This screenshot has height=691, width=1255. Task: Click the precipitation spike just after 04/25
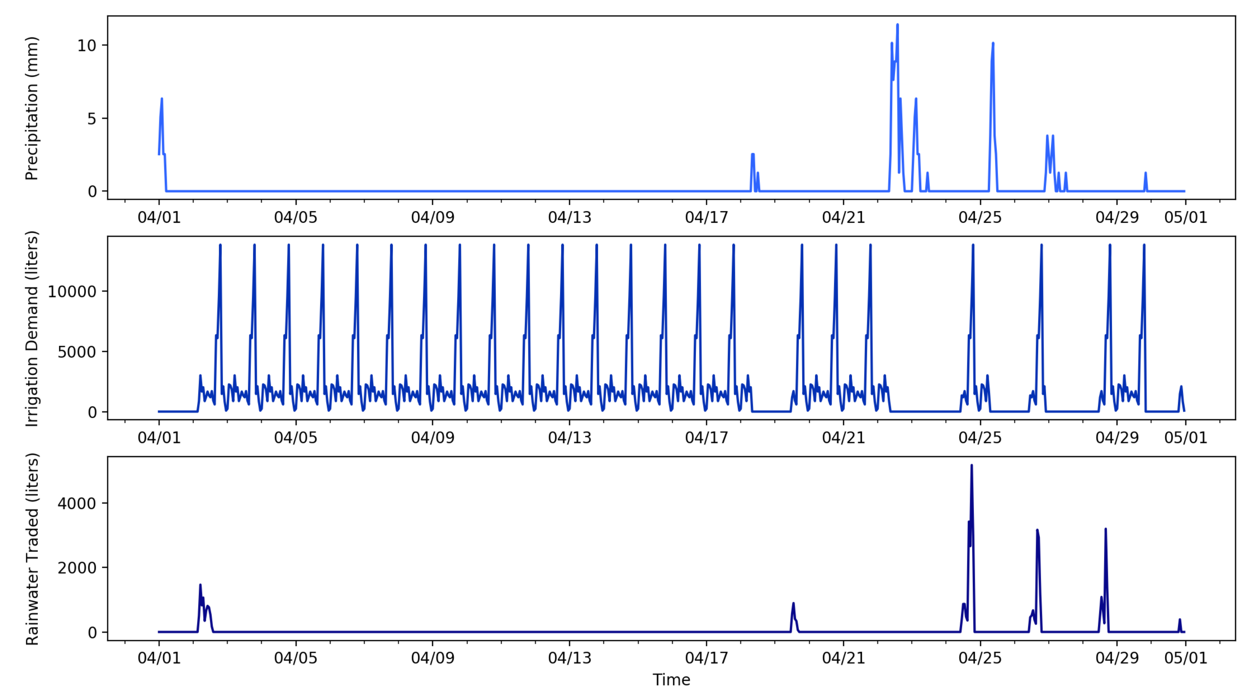click(x=992, y=44)
